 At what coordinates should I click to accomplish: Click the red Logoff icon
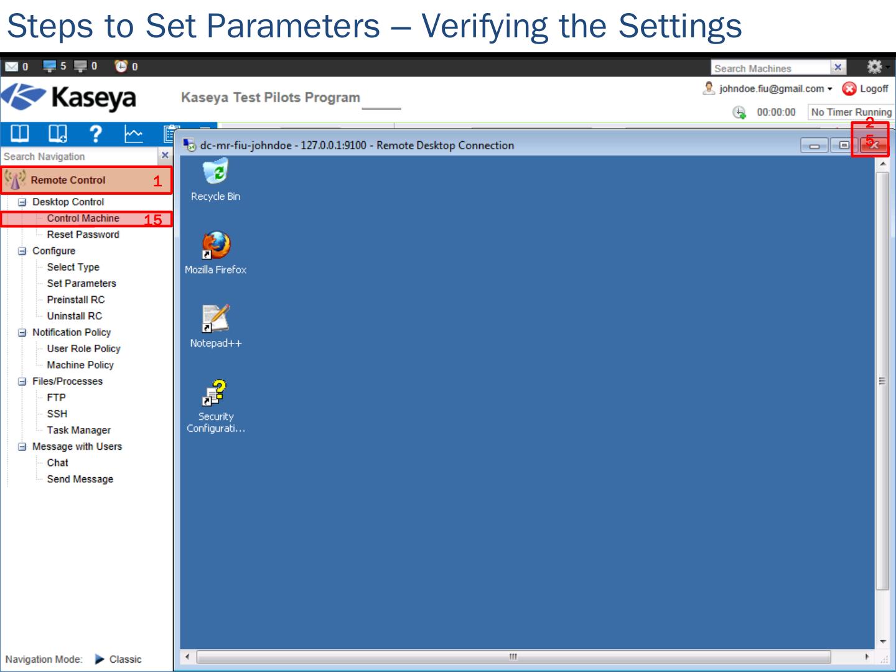click(849, 89)
